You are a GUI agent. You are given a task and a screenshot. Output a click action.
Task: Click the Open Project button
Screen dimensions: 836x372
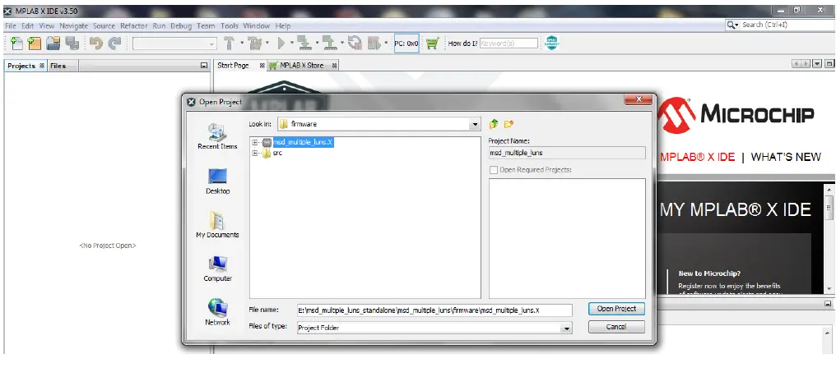(x=616, y=309)
